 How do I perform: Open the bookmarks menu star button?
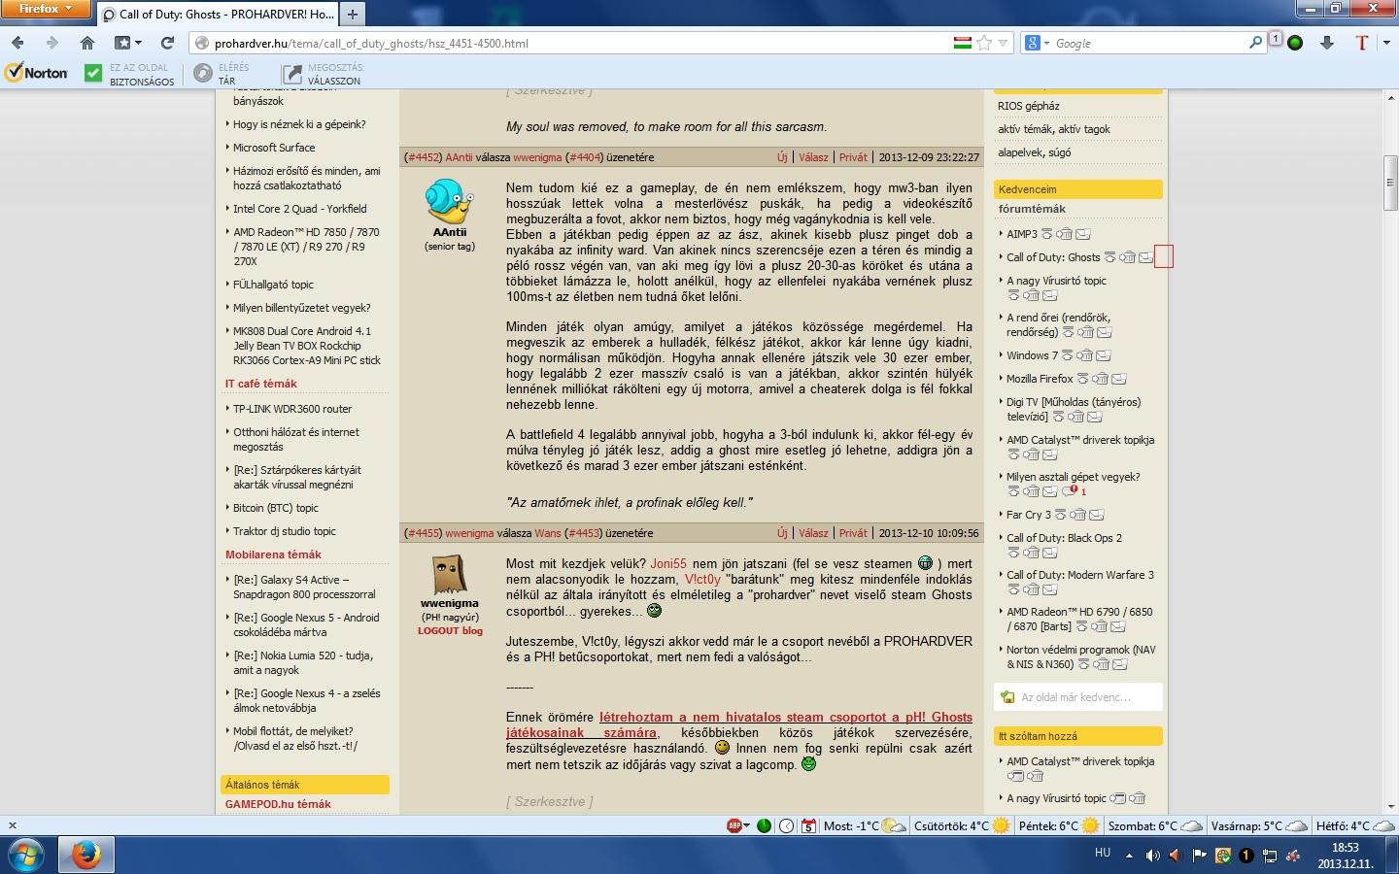point(127,43)
